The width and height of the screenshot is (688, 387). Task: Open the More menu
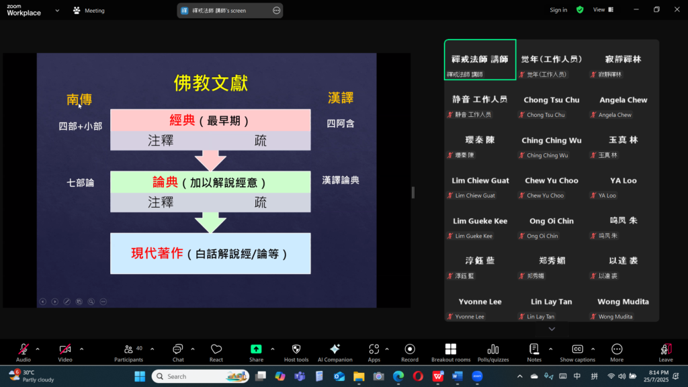[x=617, y=352]
